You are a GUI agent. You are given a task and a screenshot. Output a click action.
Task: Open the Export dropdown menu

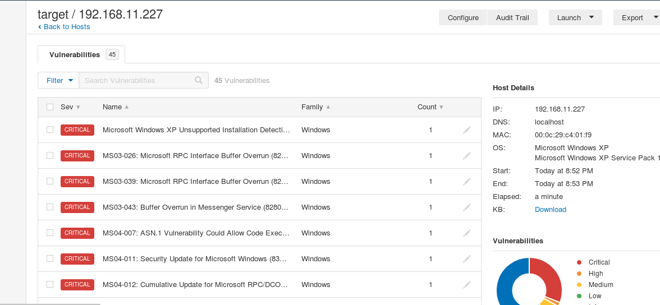(x=636, y=18)
